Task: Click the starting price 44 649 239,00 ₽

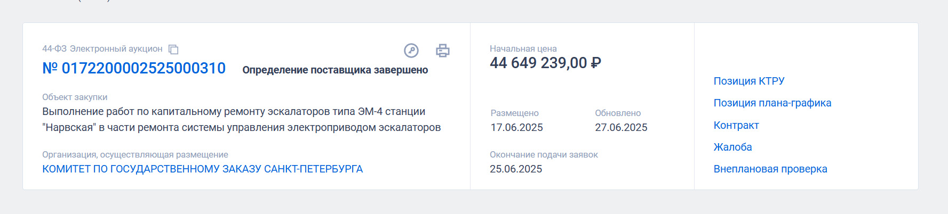Action: coord(545,63)
